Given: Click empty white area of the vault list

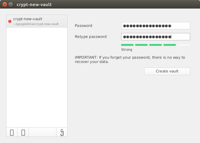Looking at the screenshot, I should (x=37, y=76).
